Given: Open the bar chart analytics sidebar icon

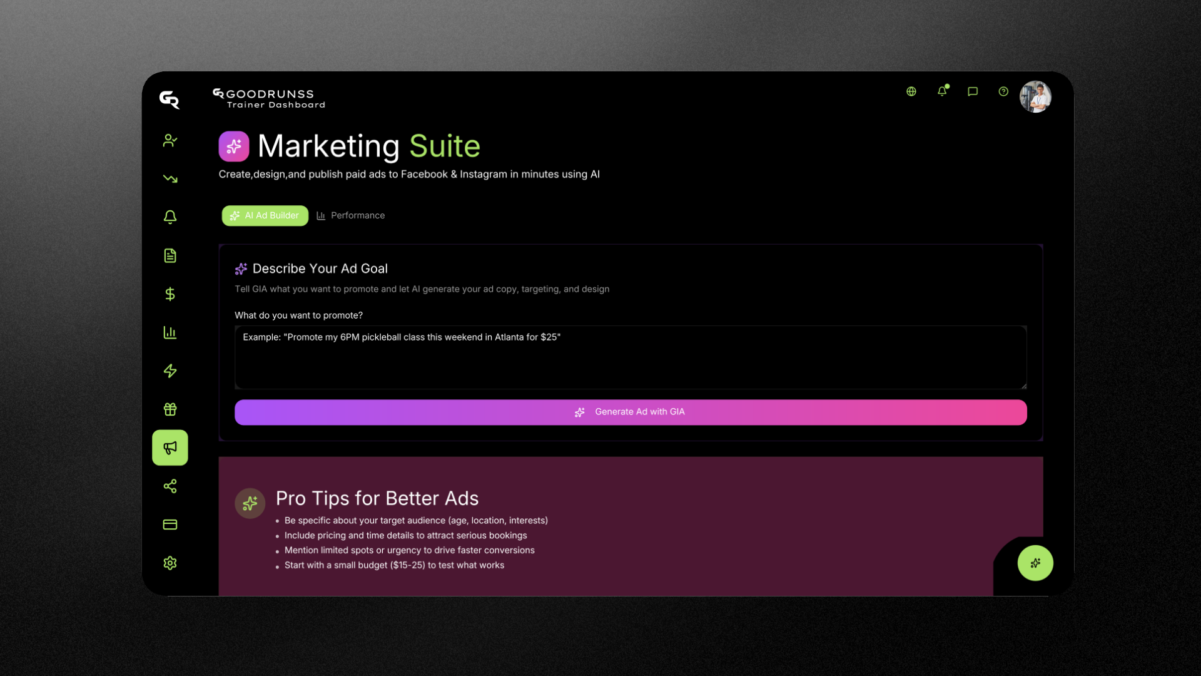Looking at the screenshot, I should [x=170, y=332].
